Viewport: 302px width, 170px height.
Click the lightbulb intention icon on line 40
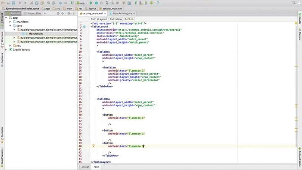point(93,146)
